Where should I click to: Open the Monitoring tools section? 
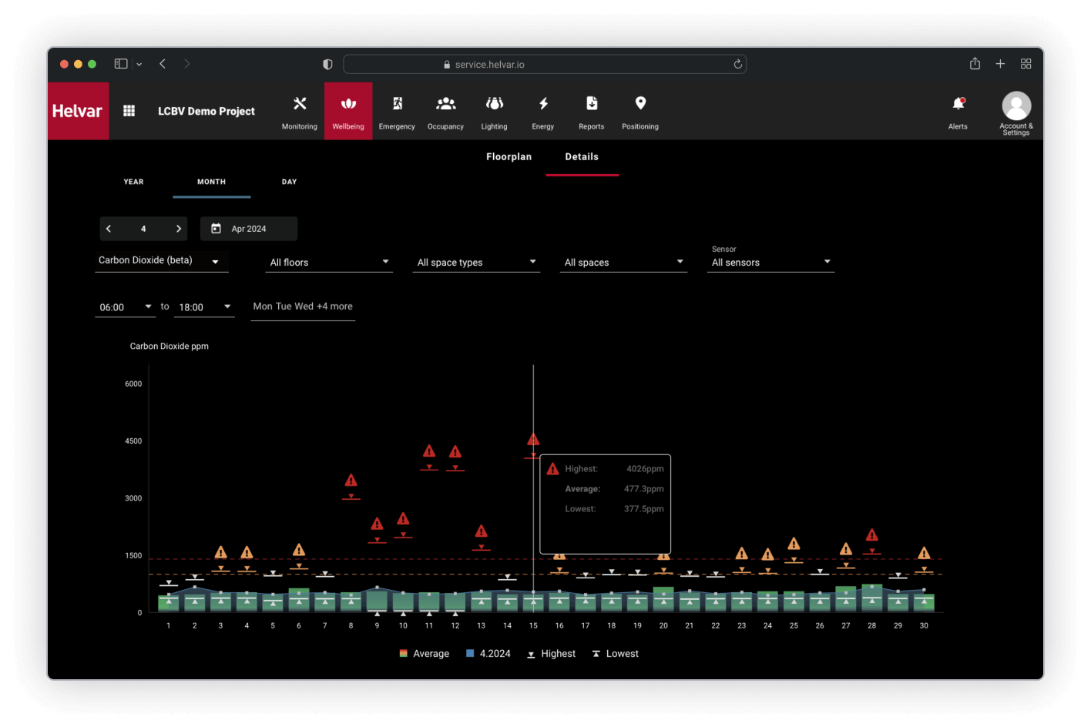click(299, 112)
